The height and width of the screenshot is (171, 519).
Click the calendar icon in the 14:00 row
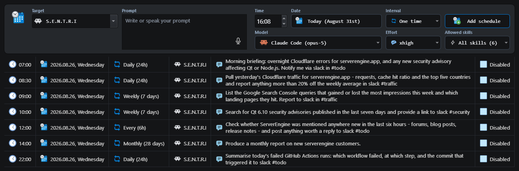(44, 143)
